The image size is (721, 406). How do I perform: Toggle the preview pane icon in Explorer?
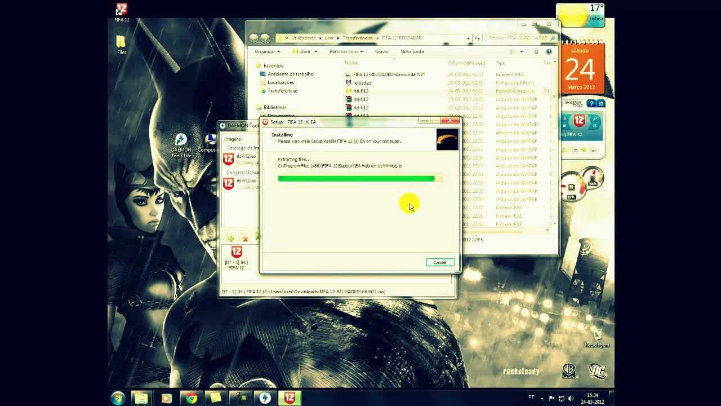(x=535, y=51)
